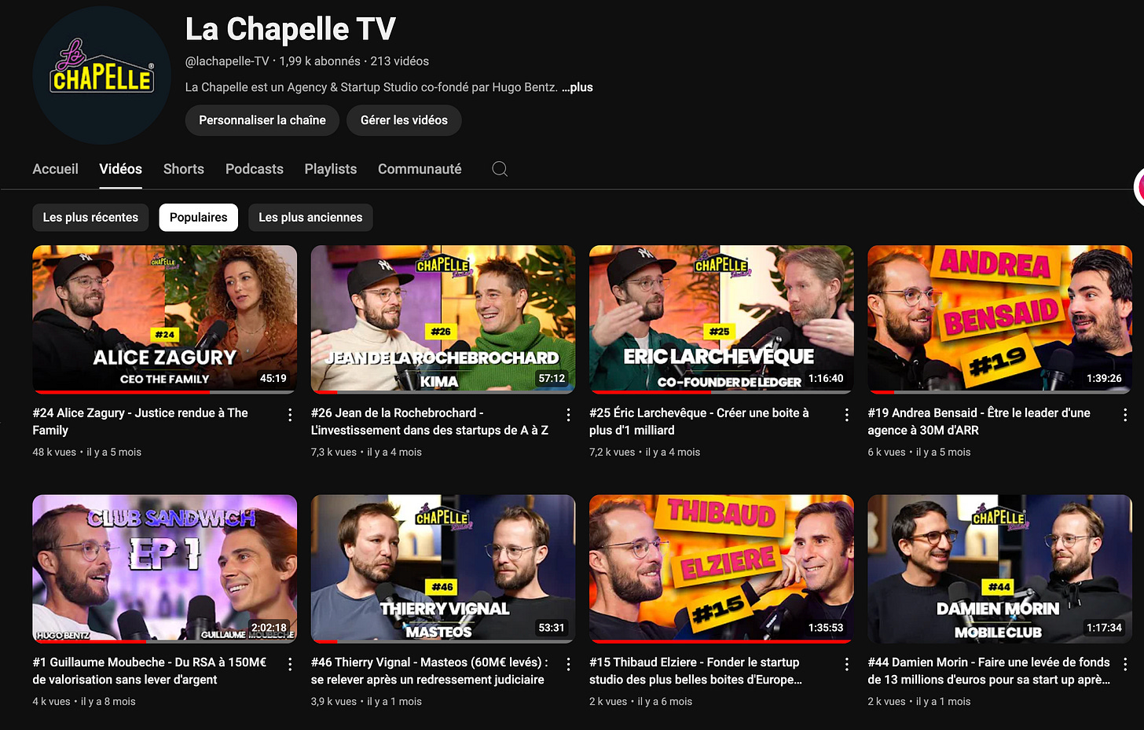Open options menu for #44 Damien Morin video
This screenshot has height=730, width=1144.
tap(1125, 664)
